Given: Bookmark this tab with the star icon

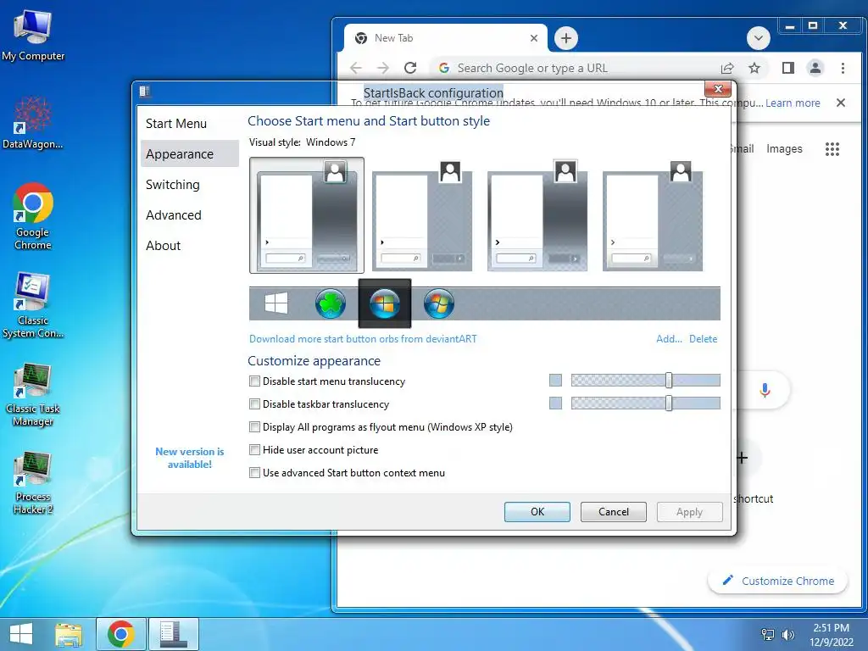Looking at the screenshot, I should click(754, 68).
